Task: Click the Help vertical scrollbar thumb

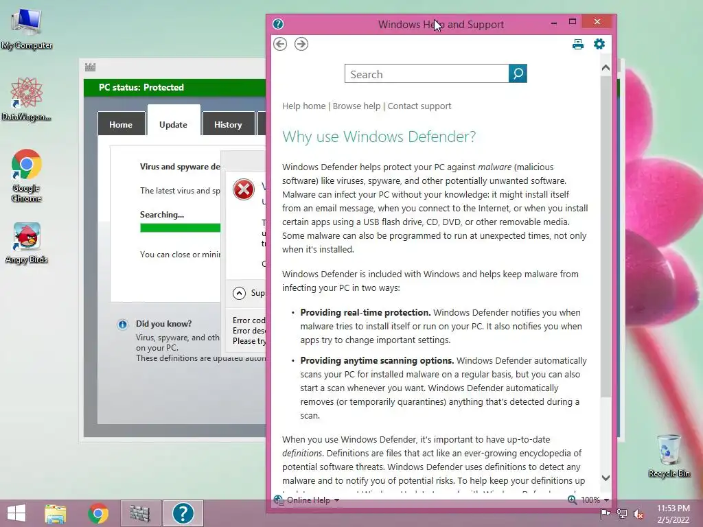Action: click(x=606, y=237)
